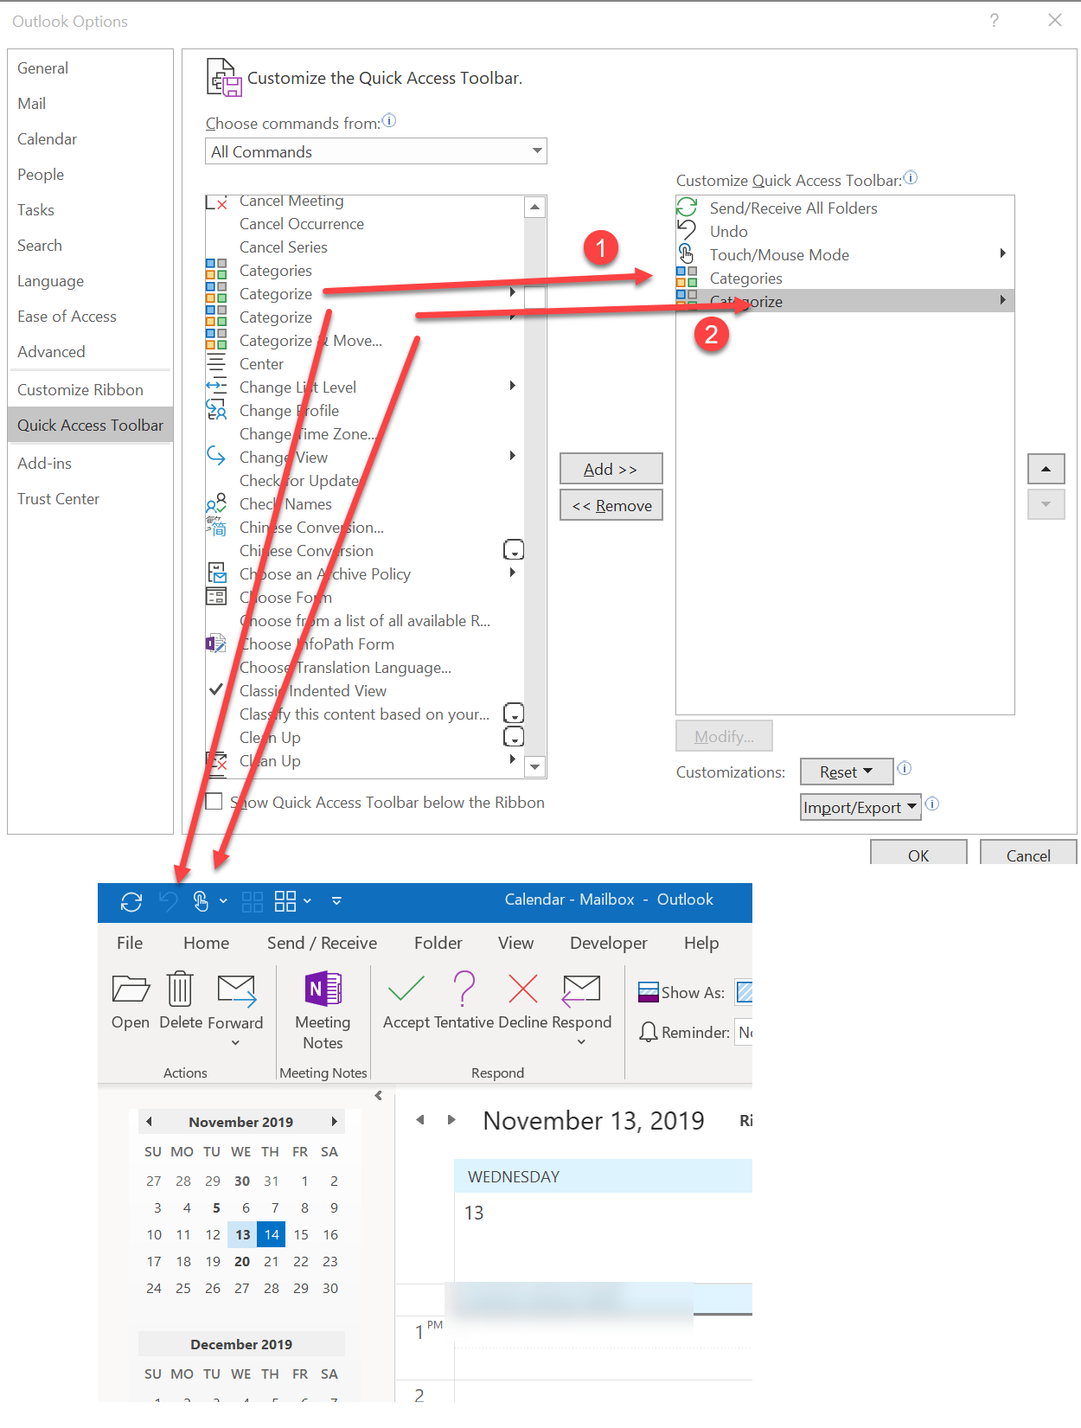This screenshot has width=1081, height=1428.
Task: Switch to the Send / Receive tab
Action: (x=322, y=943)
